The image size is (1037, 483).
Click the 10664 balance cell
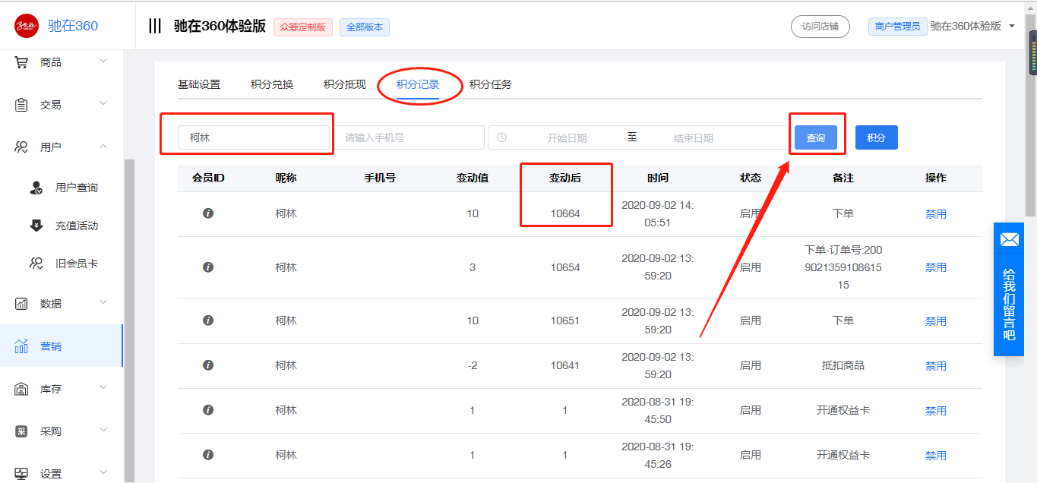565,213
